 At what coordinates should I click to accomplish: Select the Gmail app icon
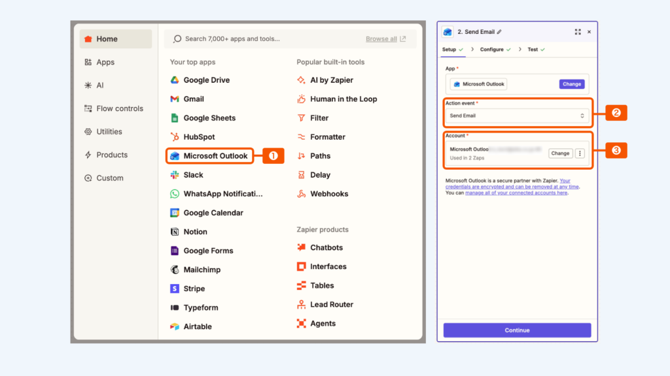point(175,99)
